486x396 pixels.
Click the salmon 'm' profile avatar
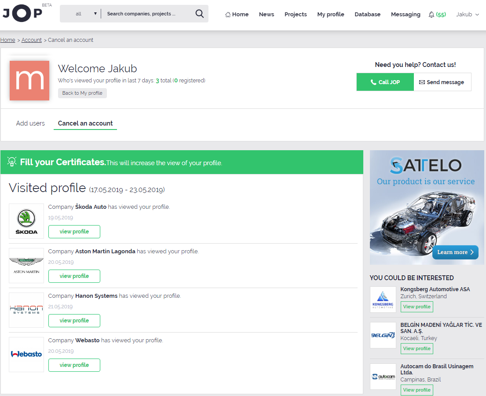tap(29, 80)
